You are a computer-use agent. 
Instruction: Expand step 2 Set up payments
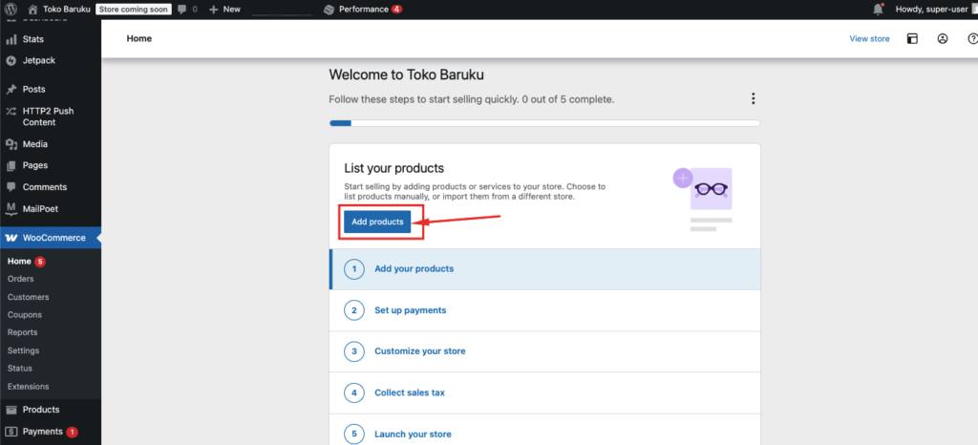click(545, 310)
